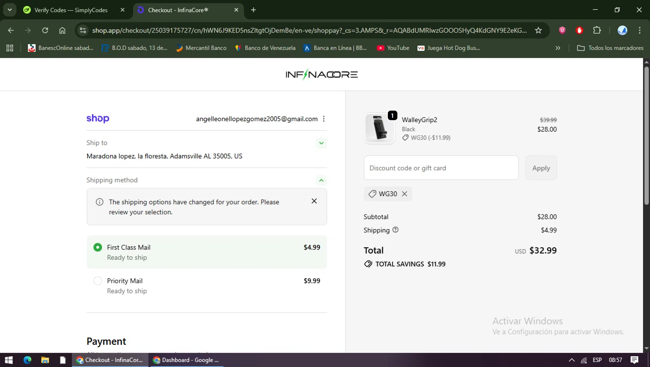
Task: Open the network status tray icon
Action: point(584,360)
